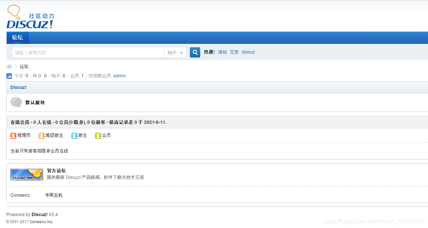Open the 默认版块 forum

35,103
